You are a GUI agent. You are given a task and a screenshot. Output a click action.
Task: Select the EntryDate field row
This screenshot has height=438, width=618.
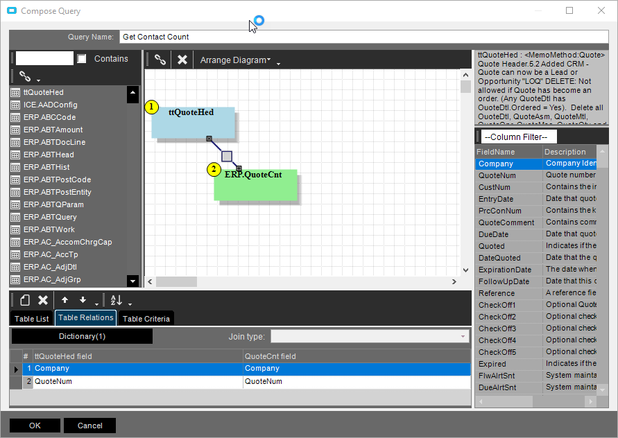535,199
